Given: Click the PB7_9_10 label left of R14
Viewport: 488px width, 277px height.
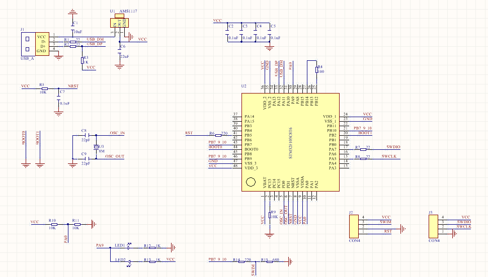Looking at the screenshot, I should click(217, 259).
